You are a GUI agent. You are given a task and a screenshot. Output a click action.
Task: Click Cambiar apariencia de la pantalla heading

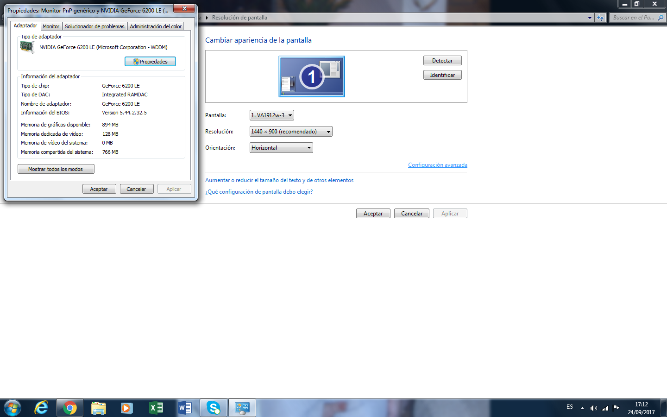click(x=258, y=40)
